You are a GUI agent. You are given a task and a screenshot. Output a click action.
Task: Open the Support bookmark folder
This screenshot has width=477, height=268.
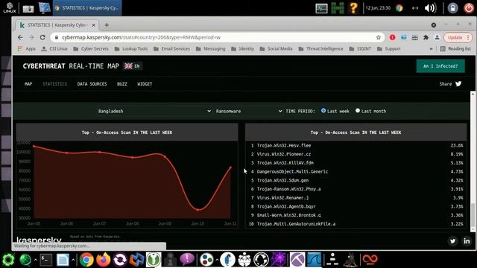coord(388,48)
